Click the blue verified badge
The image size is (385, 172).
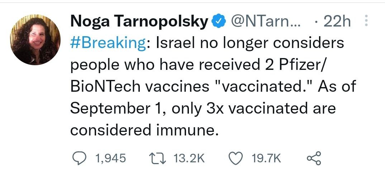point(219,21)
